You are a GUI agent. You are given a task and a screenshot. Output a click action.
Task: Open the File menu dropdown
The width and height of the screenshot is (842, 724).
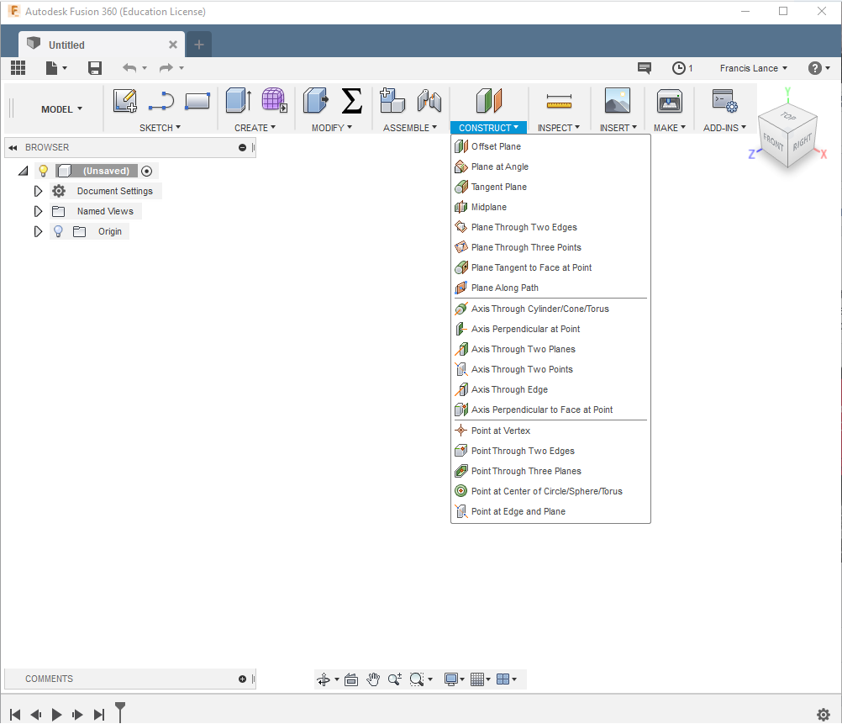(x=55, y=68)
